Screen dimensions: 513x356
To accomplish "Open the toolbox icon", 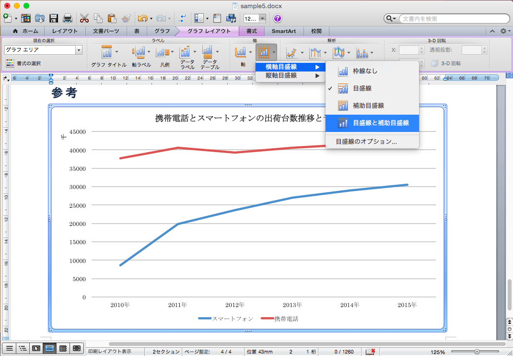I will [217, 18].
